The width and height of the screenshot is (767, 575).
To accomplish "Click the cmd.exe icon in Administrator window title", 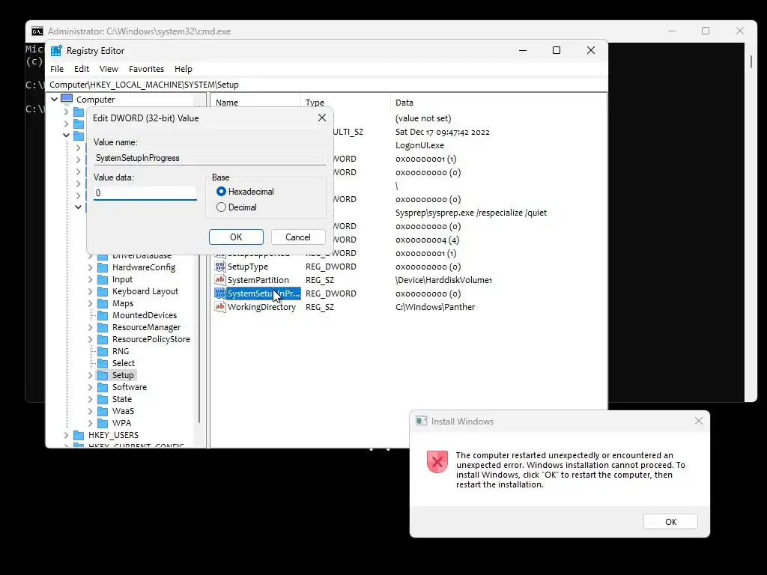I will click(x=37, y=31).
